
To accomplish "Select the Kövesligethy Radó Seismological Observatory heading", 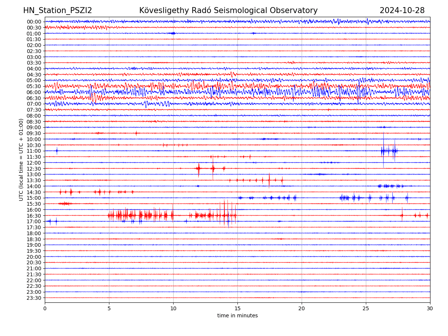I will click(x=228, y=10).
